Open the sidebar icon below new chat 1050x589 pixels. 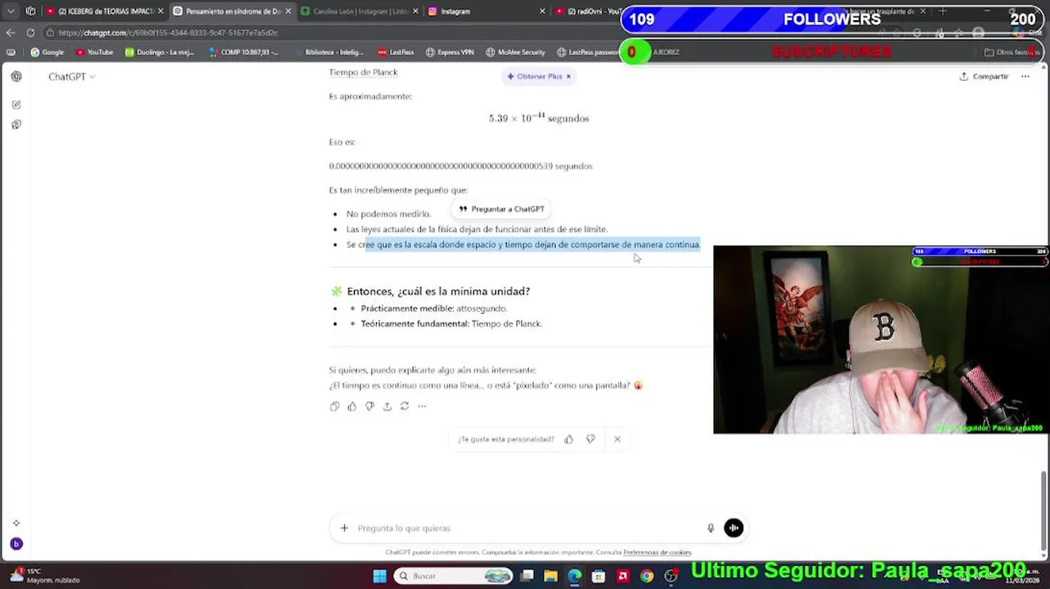(16, 124)
